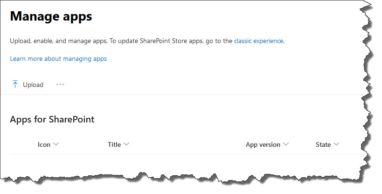Click the upward arrow Upload icon
Screen dimensions: 382x194
15,85
